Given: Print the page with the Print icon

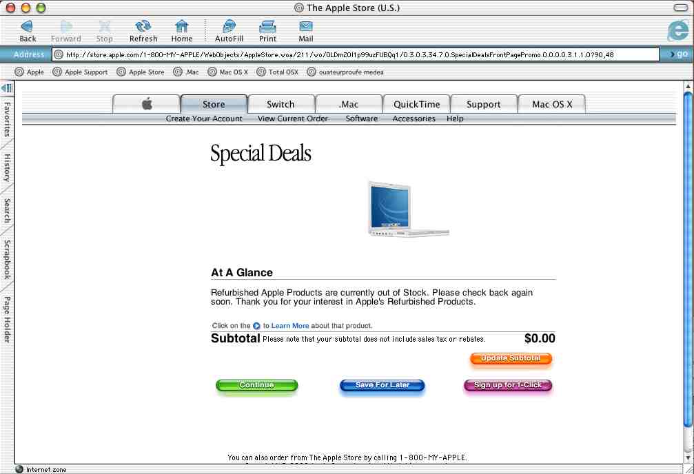Looking at the screenshot, I should click(x=267, y=27).
